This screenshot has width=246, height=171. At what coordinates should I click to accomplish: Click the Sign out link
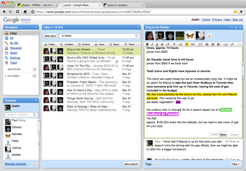[237, 19]
